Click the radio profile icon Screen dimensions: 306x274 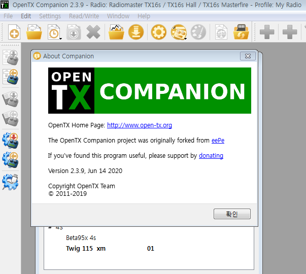tap(178, 32)
